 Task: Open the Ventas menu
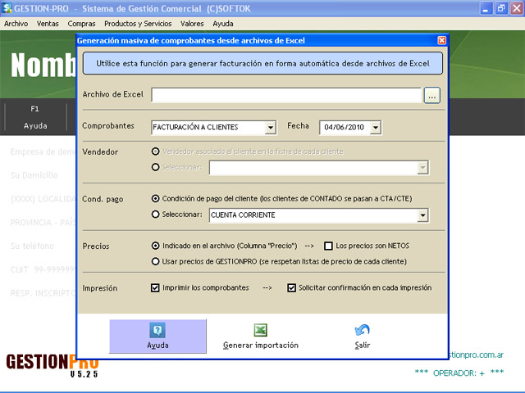[48, 24]
